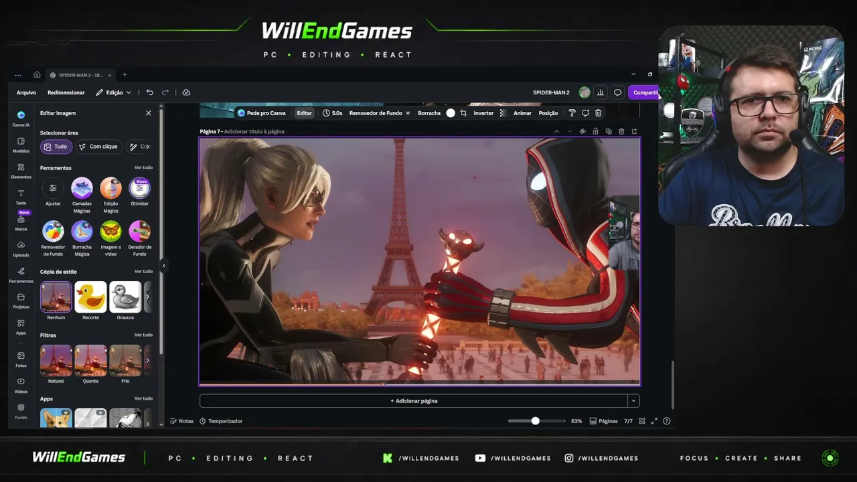The width and height of the screenshot is (857, 482).
Task: Open the Texto sidebar panel
Action: [21, 197]
